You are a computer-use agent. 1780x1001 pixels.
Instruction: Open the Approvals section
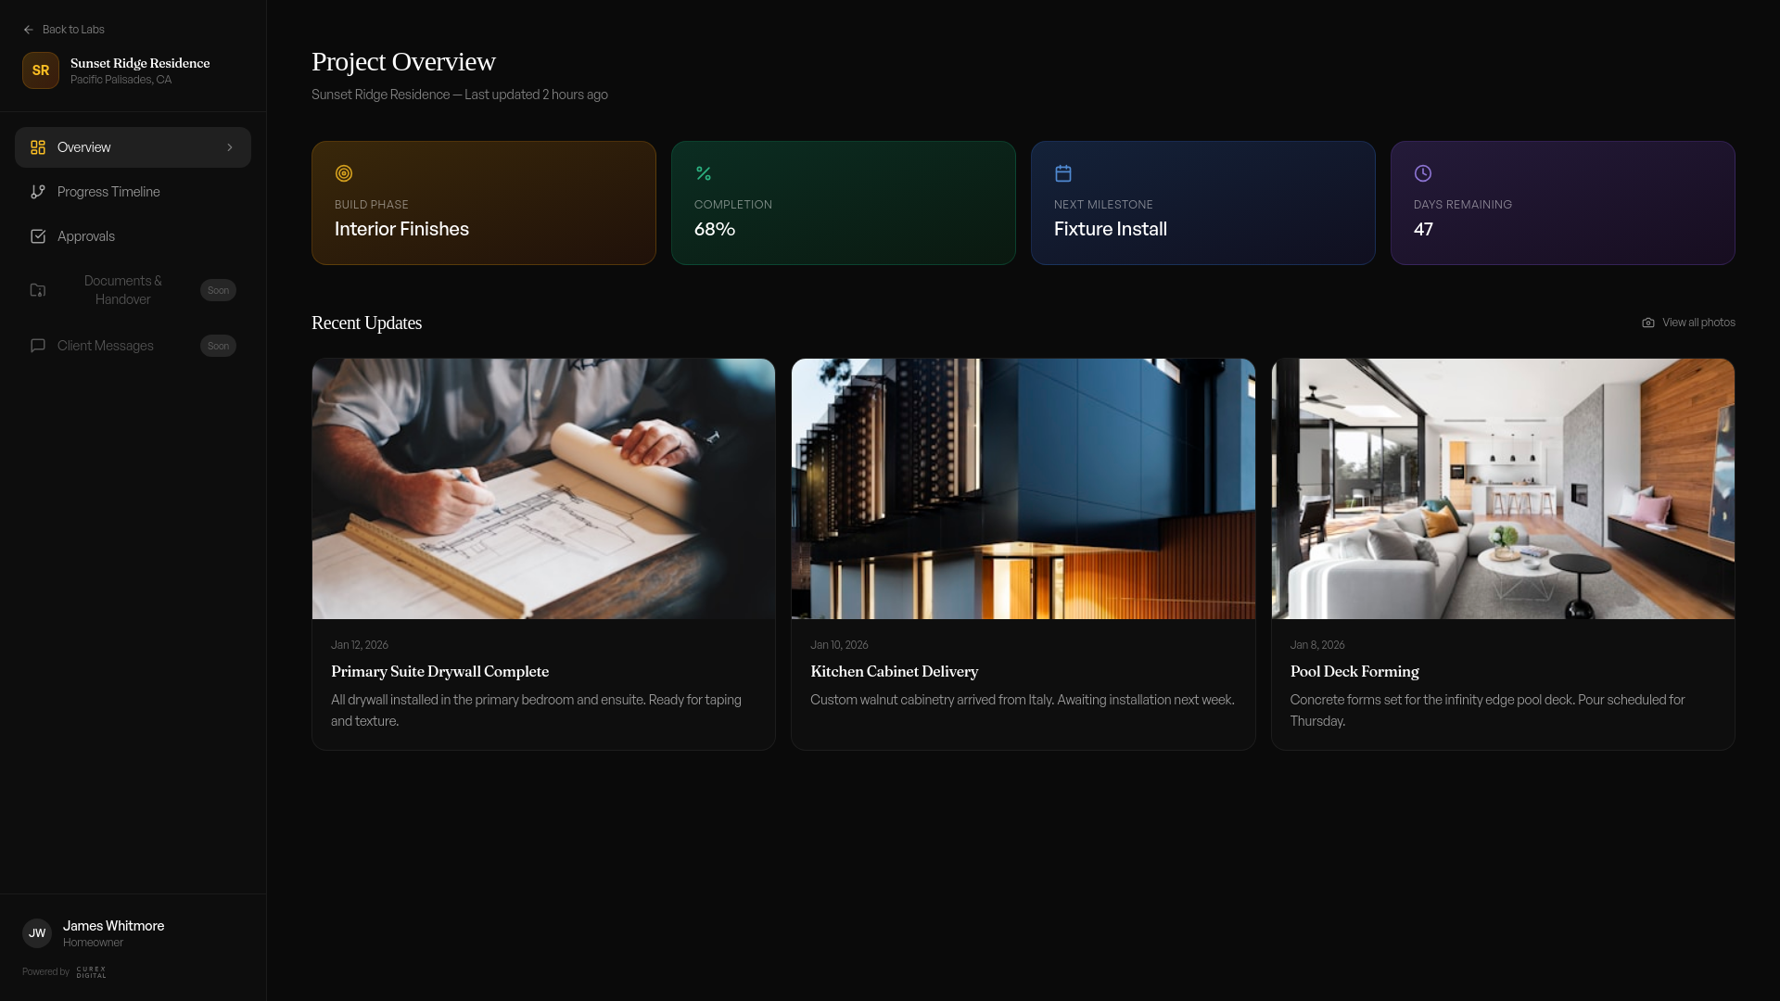point(133,236)
